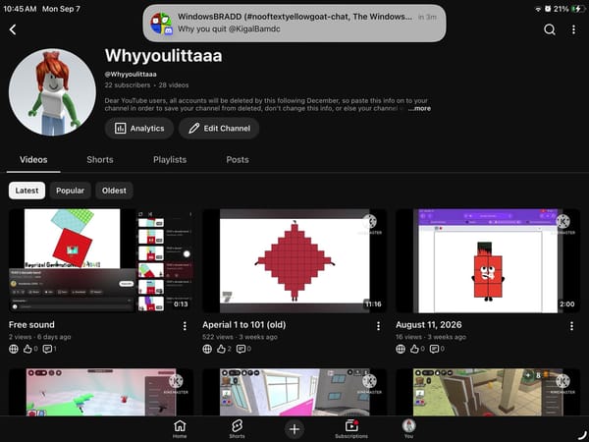The width and height of the screenshot is (589, 442).
Task: Click comments icon under Free sound
Action: (x=47, y=349)
